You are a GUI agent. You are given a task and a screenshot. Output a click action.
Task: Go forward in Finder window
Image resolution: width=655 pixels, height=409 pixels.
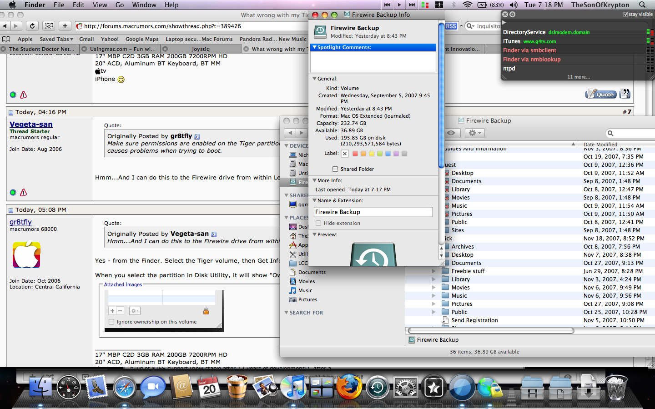[302, 133]
